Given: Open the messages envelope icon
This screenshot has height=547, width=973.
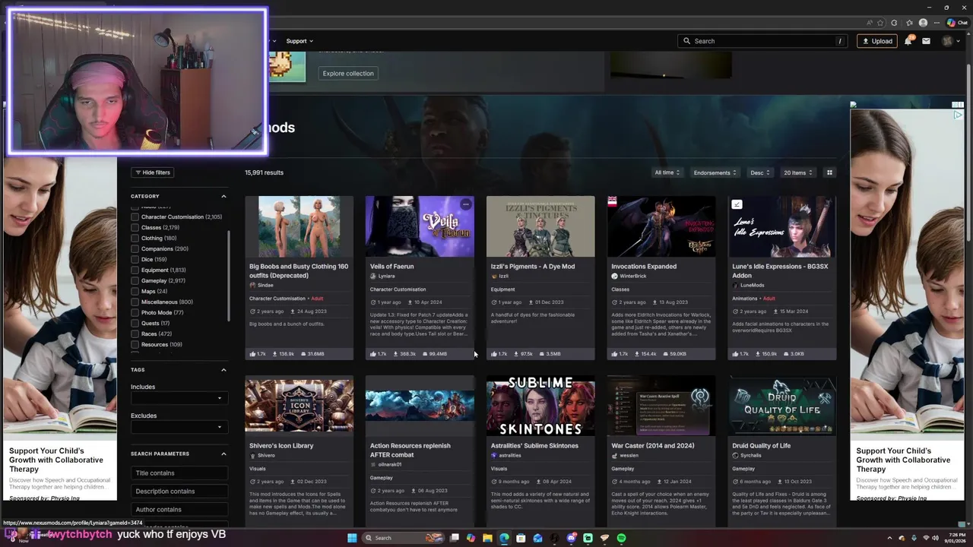Looking at the screenshot, I should click(926, 41).
